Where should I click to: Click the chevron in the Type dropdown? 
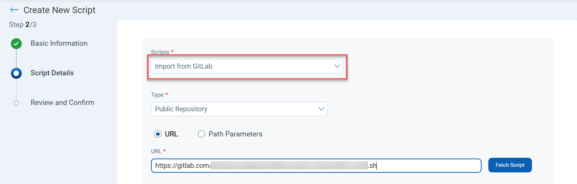pos(321,109)
